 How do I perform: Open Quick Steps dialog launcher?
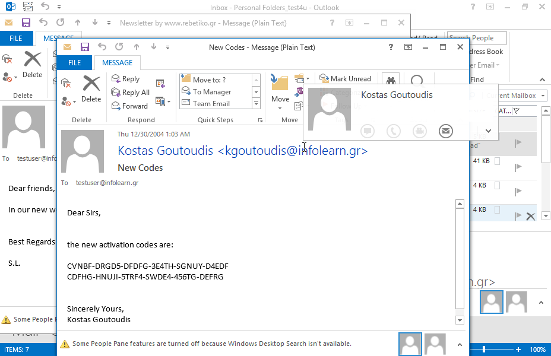[260, 120]
